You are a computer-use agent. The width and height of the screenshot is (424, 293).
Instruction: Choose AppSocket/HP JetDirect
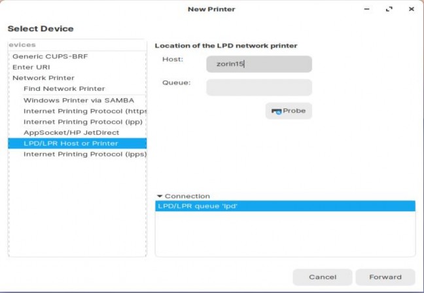coord(71,132)
